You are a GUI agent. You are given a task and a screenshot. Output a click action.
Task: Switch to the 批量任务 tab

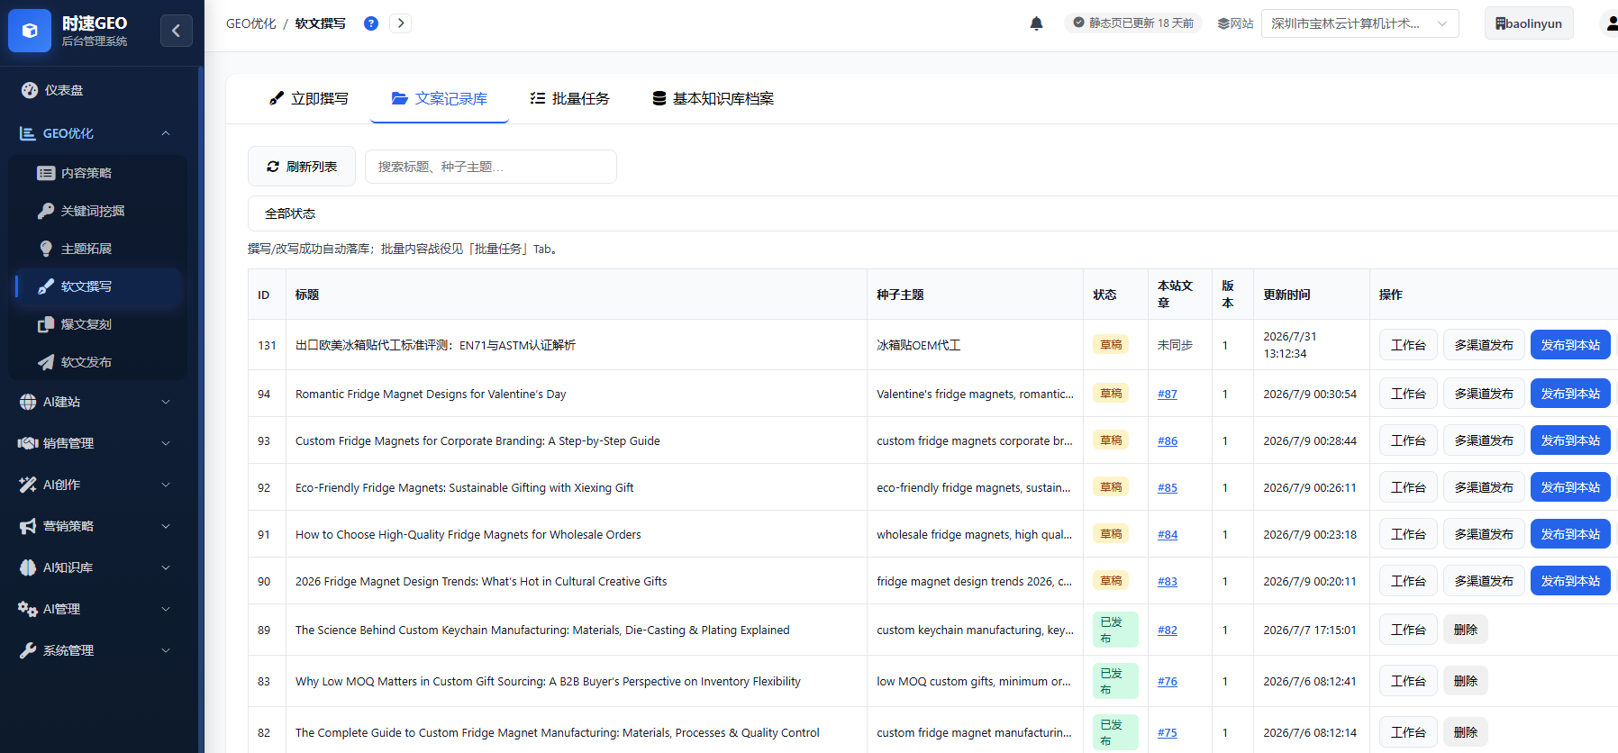(x=570, y=98)
